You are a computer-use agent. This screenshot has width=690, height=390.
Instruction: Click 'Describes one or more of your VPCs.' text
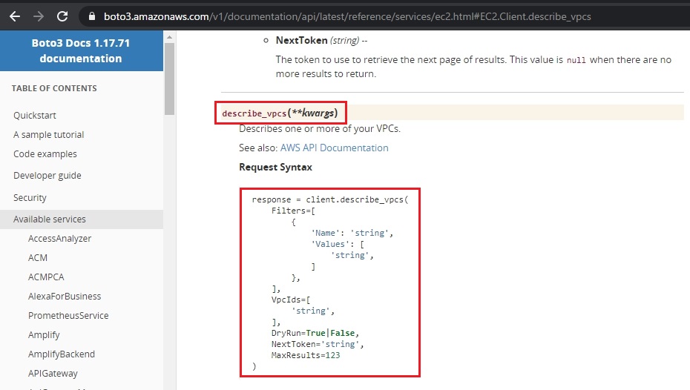coord(320,129)
